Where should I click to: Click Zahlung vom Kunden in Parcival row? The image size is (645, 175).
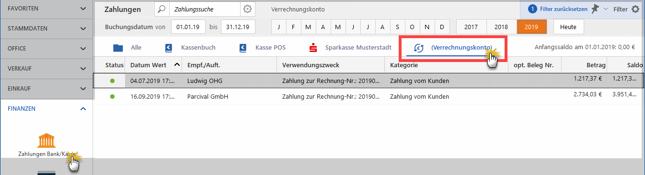420,97
